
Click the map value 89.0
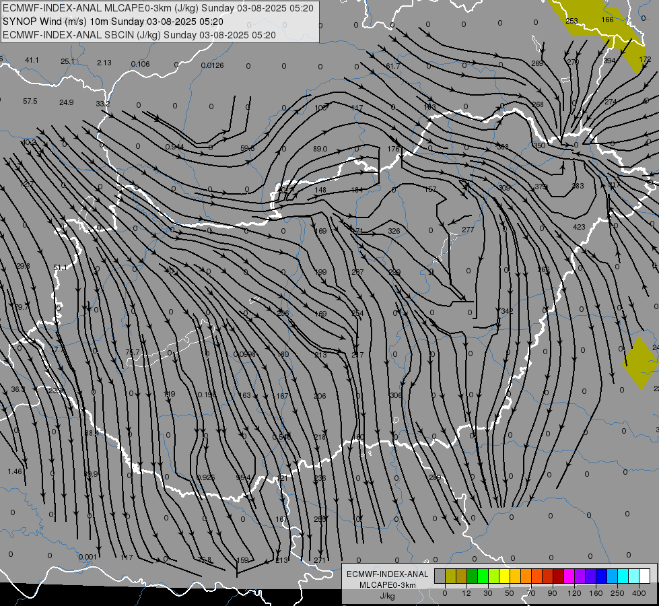[x=320, y=149]
